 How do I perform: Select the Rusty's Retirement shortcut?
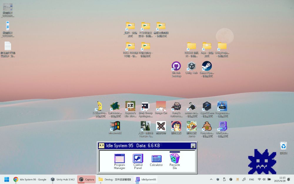[176, 110]
